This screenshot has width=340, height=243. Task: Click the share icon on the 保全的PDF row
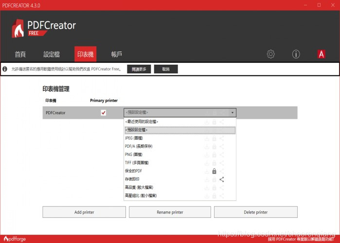tap(222, 171)
